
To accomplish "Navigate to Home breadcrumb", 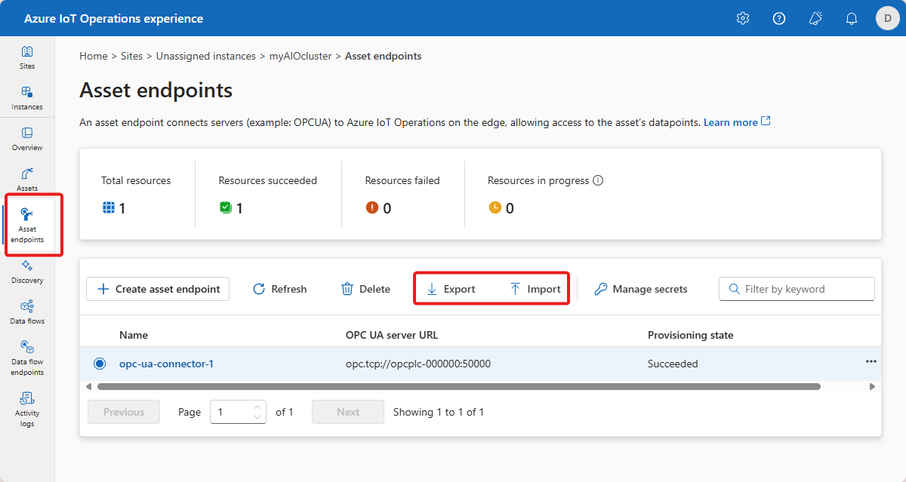I will [94, 56].
